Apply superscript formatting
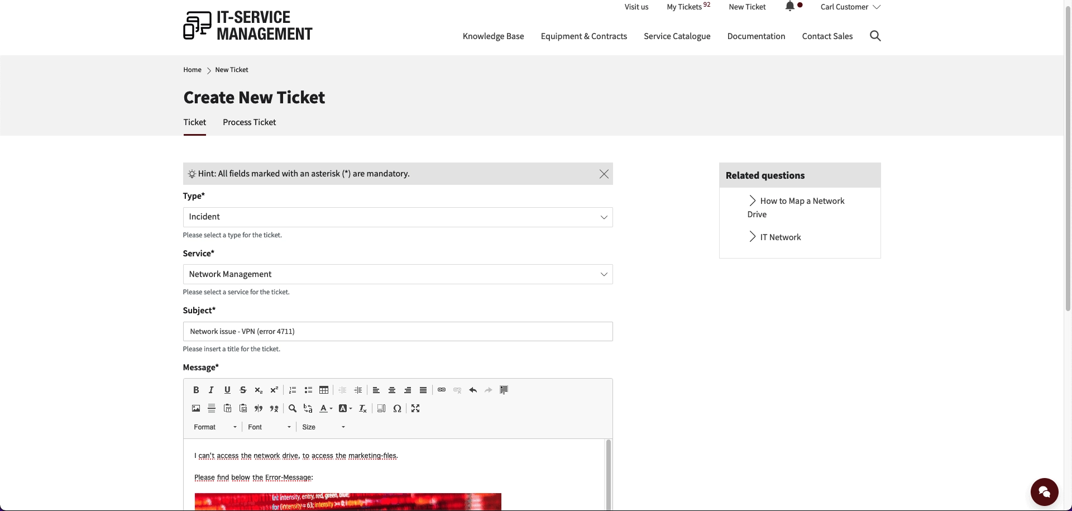The height and width of the screenshot is (511, 1072). click(x=274, y=390)
